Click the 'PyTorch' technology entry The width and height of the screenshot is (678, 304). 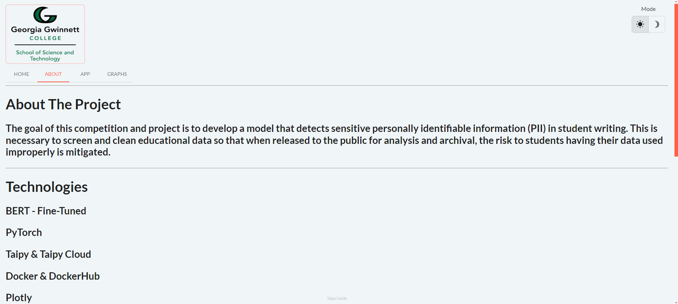pos(24,233)
